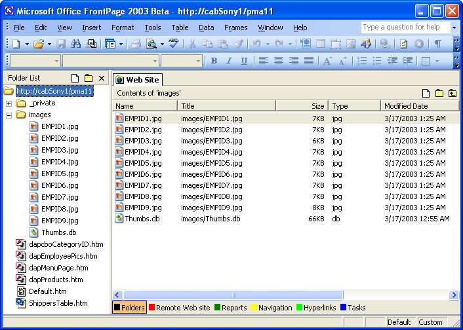463x330 pixels.
Task: Collapse the images folder in tree
Action: point(9,115)
